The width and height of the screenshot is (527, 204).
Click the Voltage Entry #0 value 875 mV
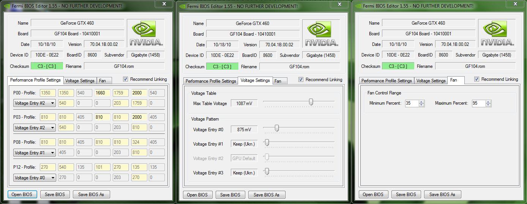click(244, 130)
